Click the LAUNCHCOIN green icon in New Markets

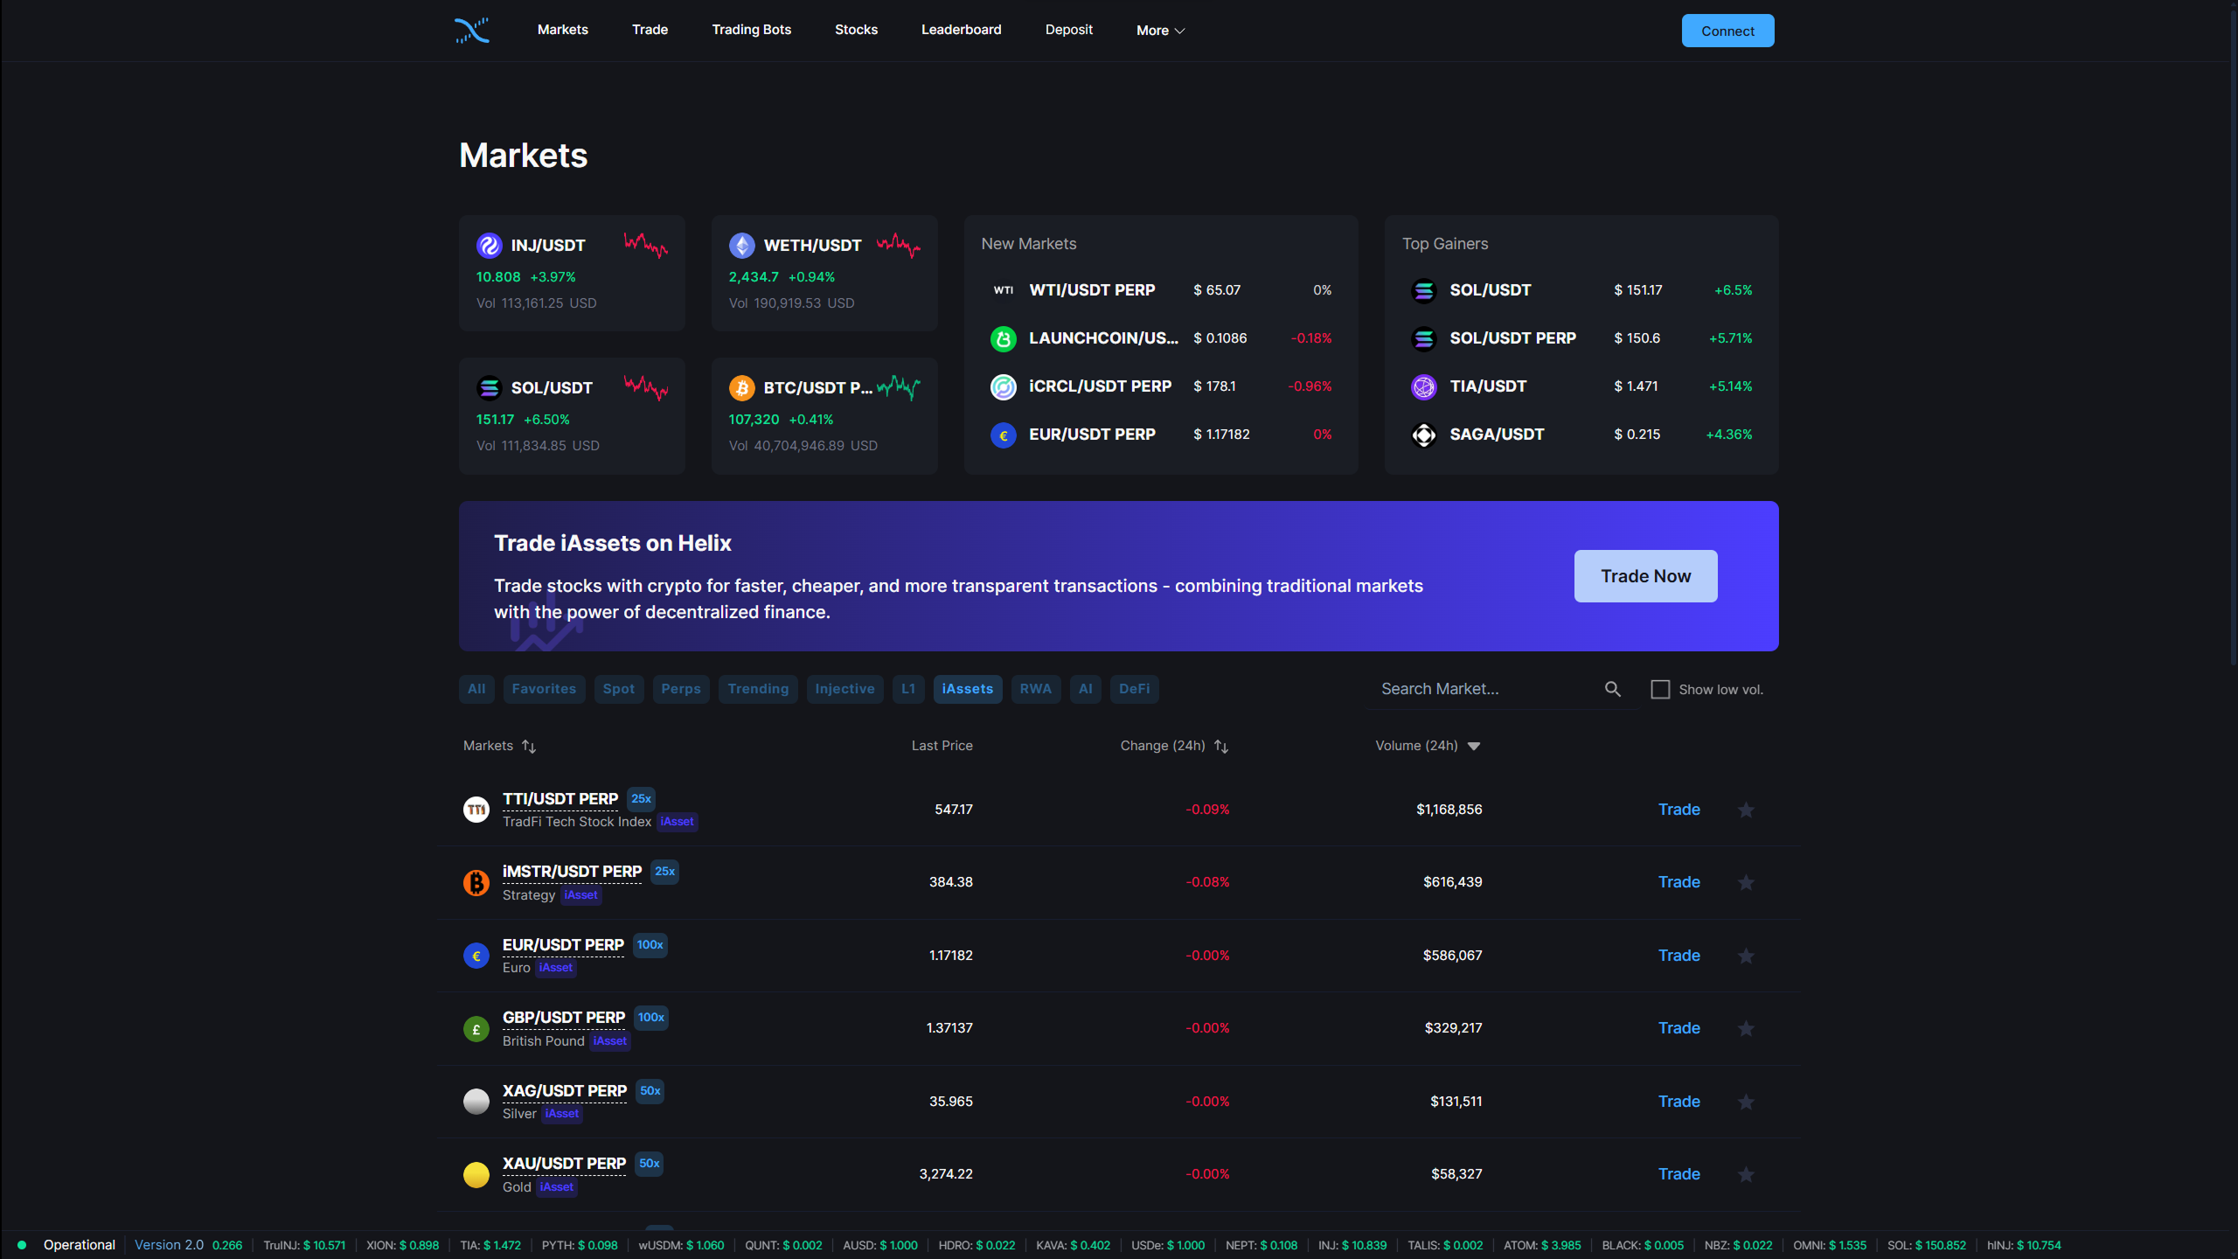1003,338
